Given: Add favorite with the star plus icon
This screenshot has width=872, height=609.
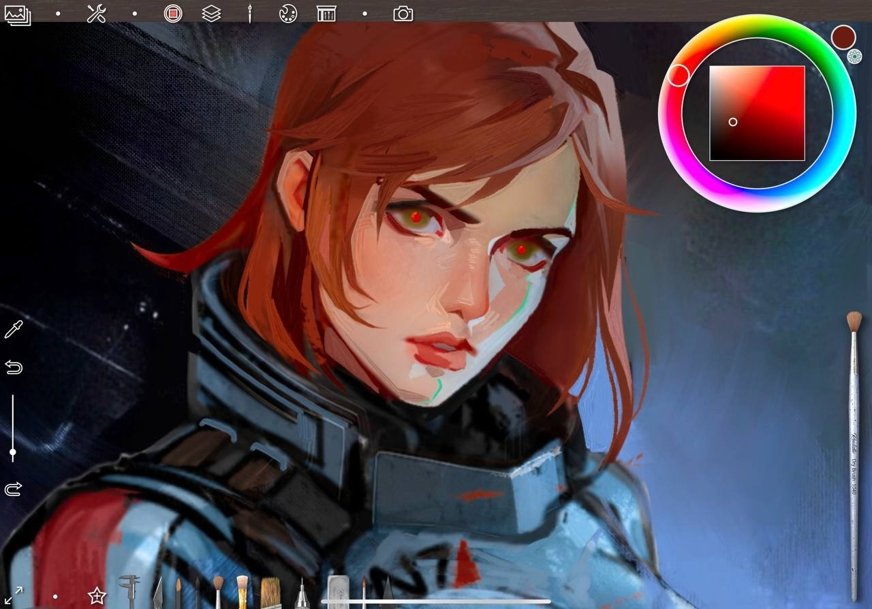Looking at the screenshot, I should click(97, 597).
